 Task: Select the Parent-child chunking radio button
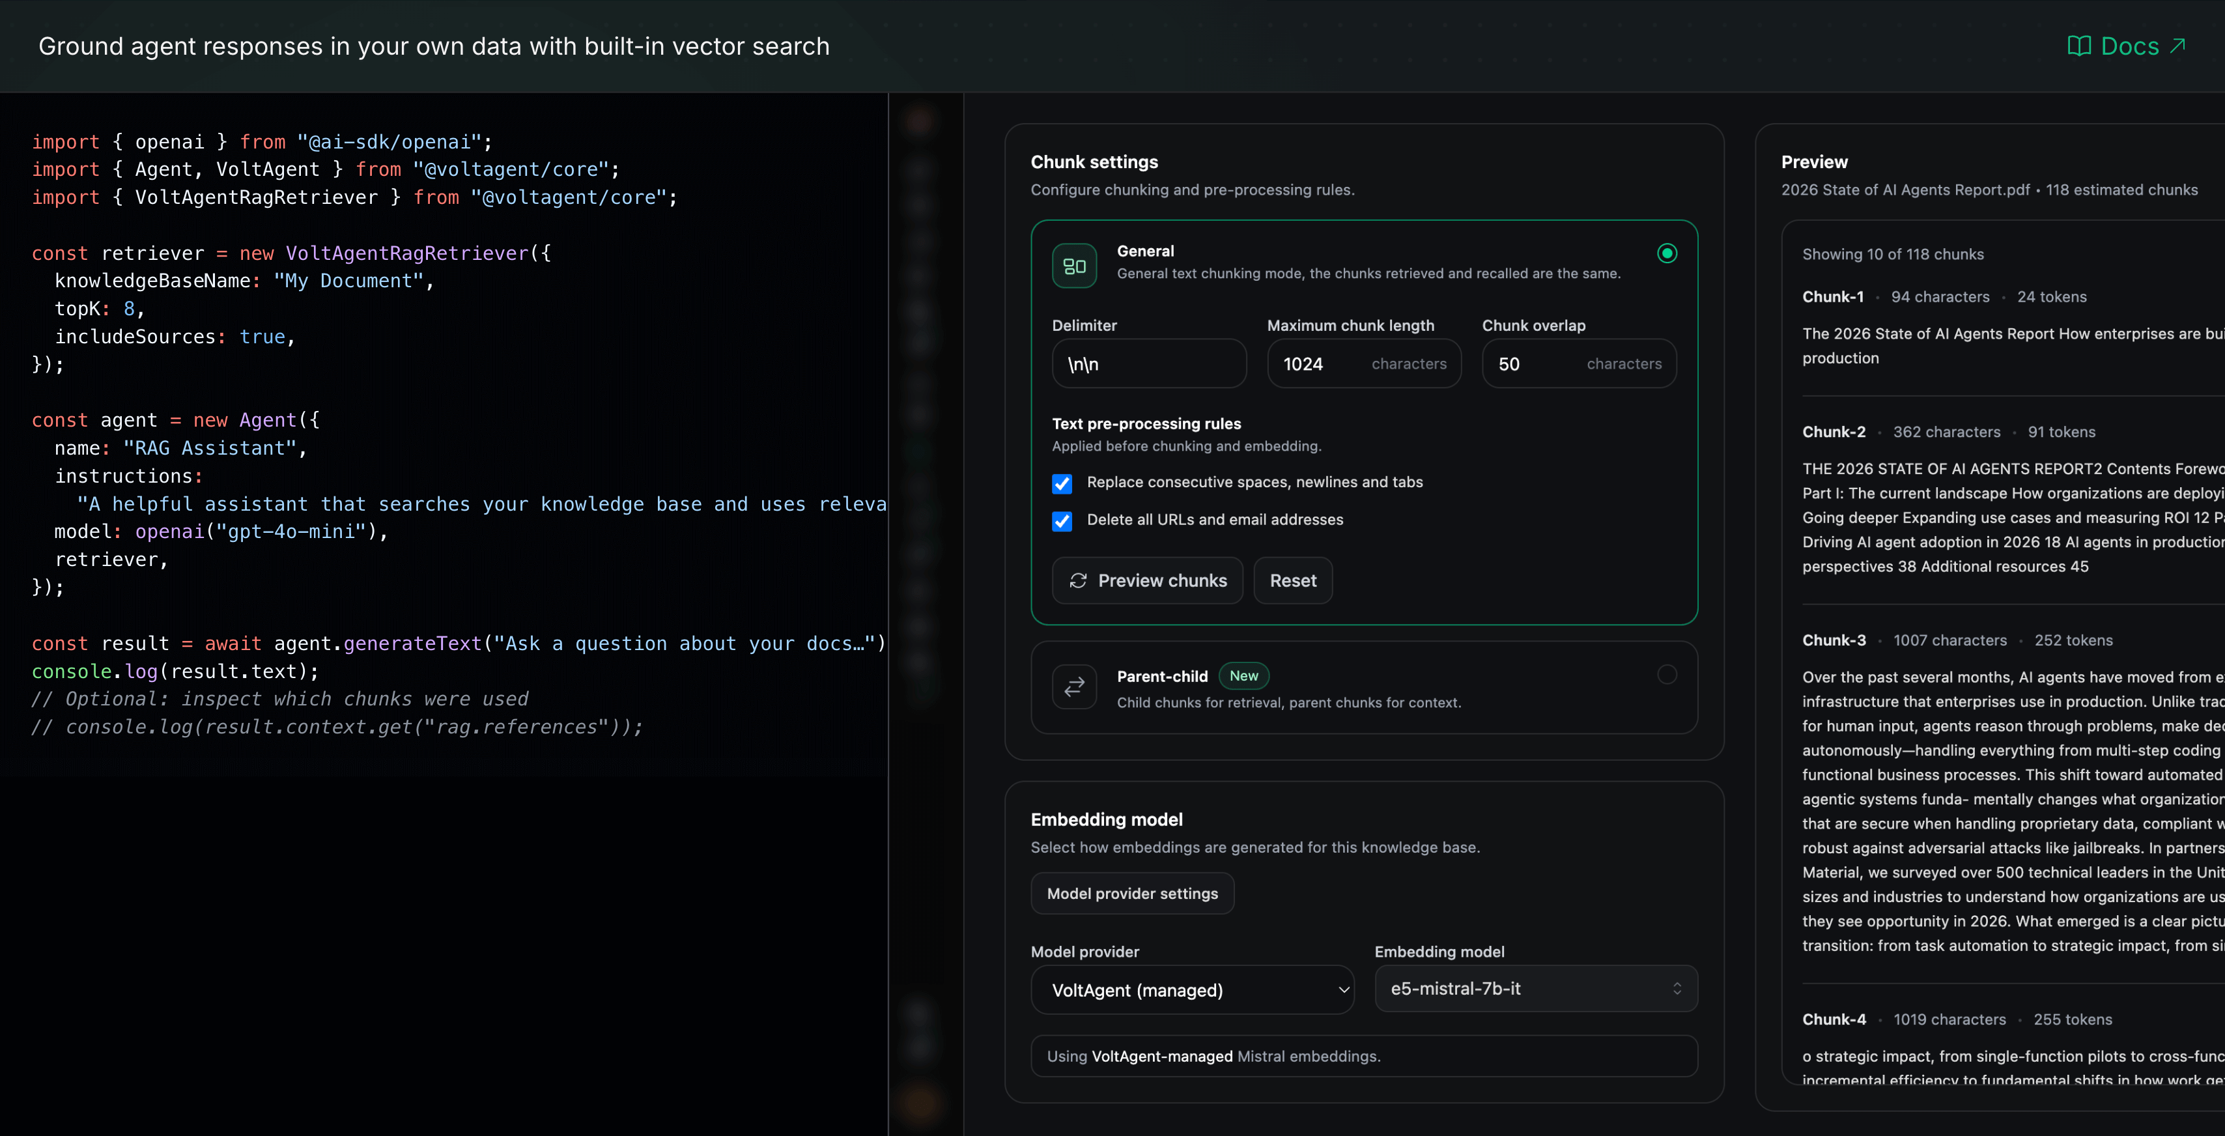(x=1667, y=675)
